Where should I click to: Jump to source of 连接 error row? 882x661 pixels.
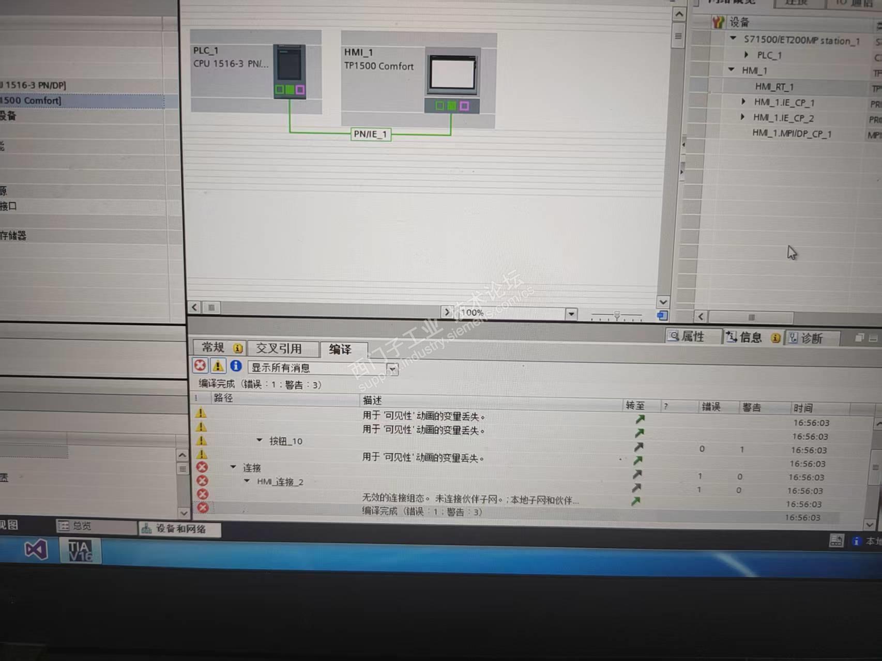click(x=637, y=474)
